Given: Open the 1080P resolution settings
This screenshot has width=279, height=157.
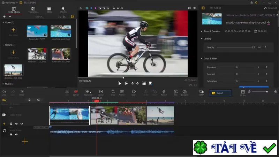Looking at the screenshot, I should (x=202, y=92).
